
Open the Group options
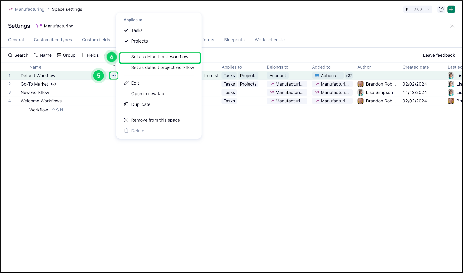[66, 55]
